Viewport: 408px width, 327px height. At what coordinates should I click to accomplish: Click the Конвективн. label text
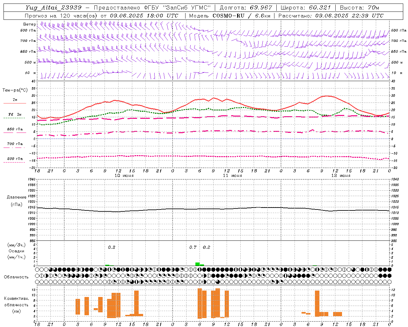[16, 299]
